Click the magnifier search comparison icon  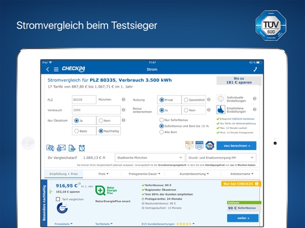50,148
